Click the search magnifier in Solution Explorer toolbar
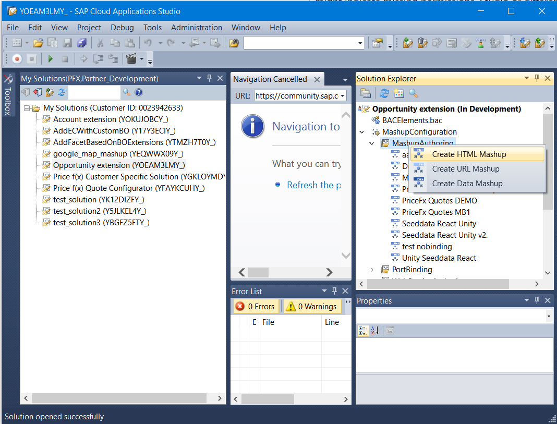 tap(413, 93)
